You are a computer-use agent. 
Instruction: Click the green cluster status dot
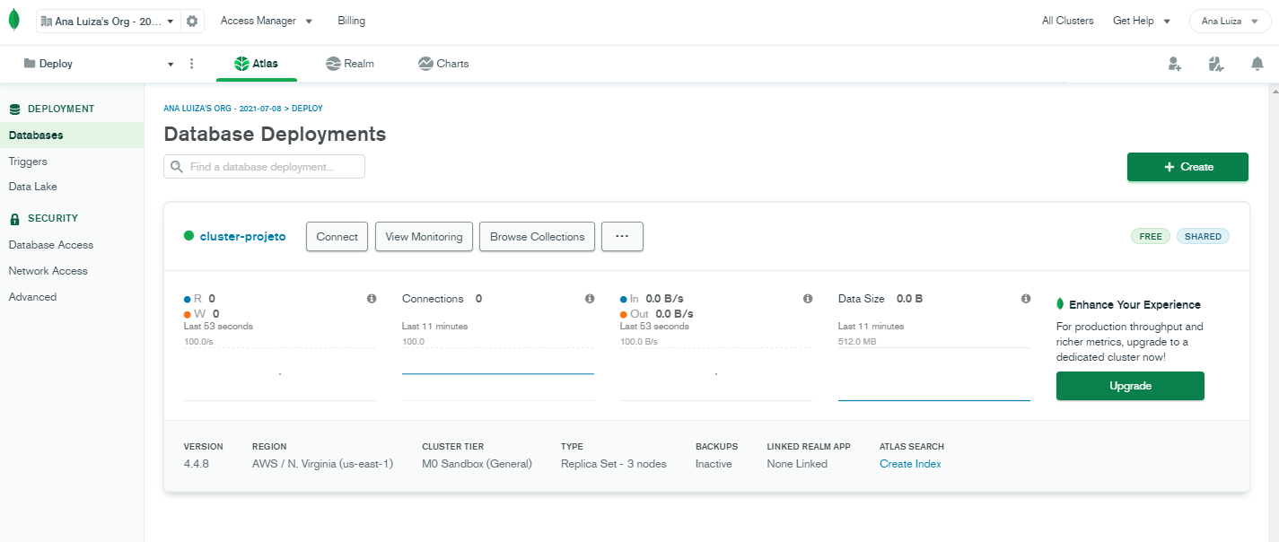pyautogui.click(x=188, y=236)
